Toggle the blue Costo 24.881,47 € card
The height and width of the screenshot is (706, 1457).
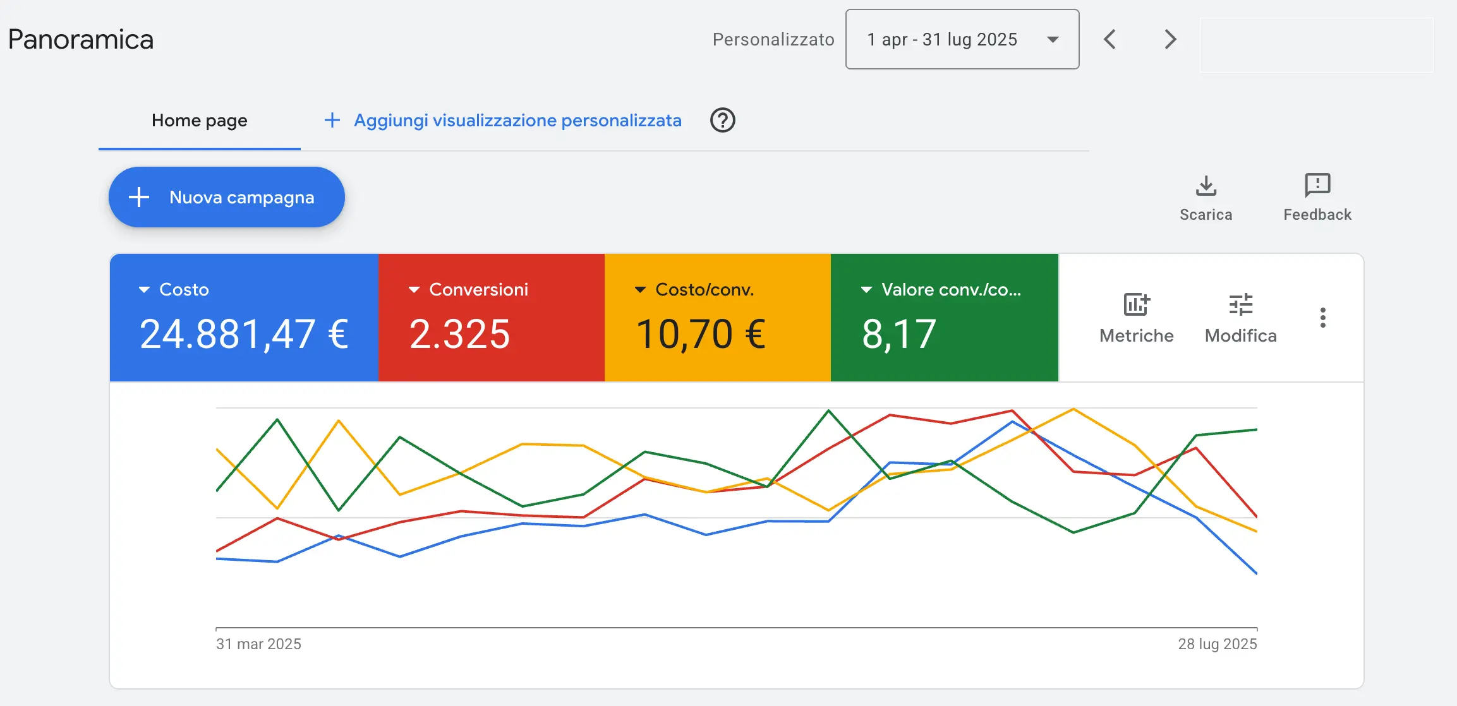[244, 333]
